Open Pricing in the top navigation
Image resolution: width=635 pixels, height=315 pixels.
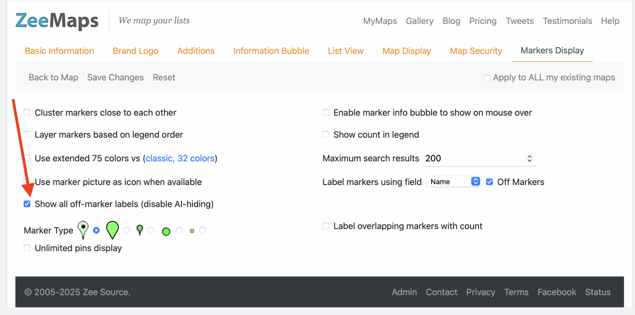(x=483, y=21)
